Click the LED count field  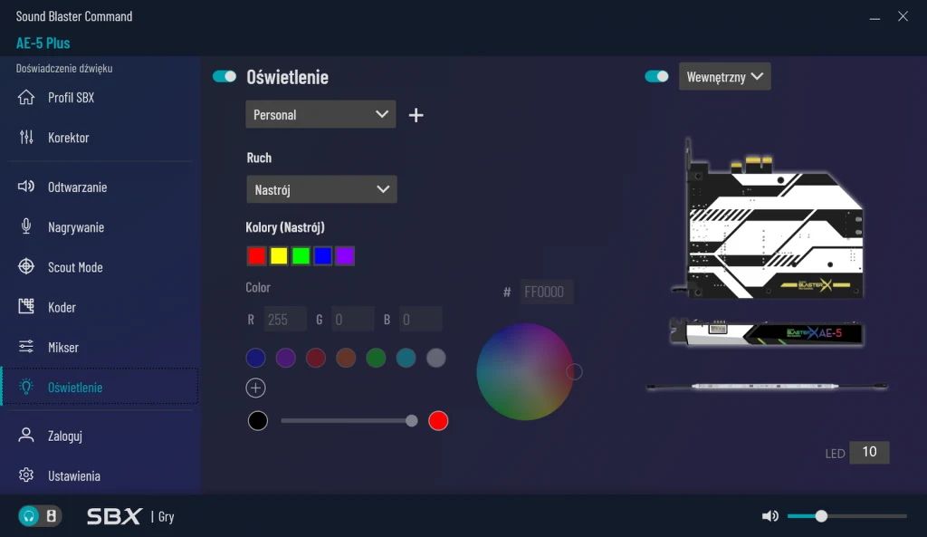(x=869, y=453)
